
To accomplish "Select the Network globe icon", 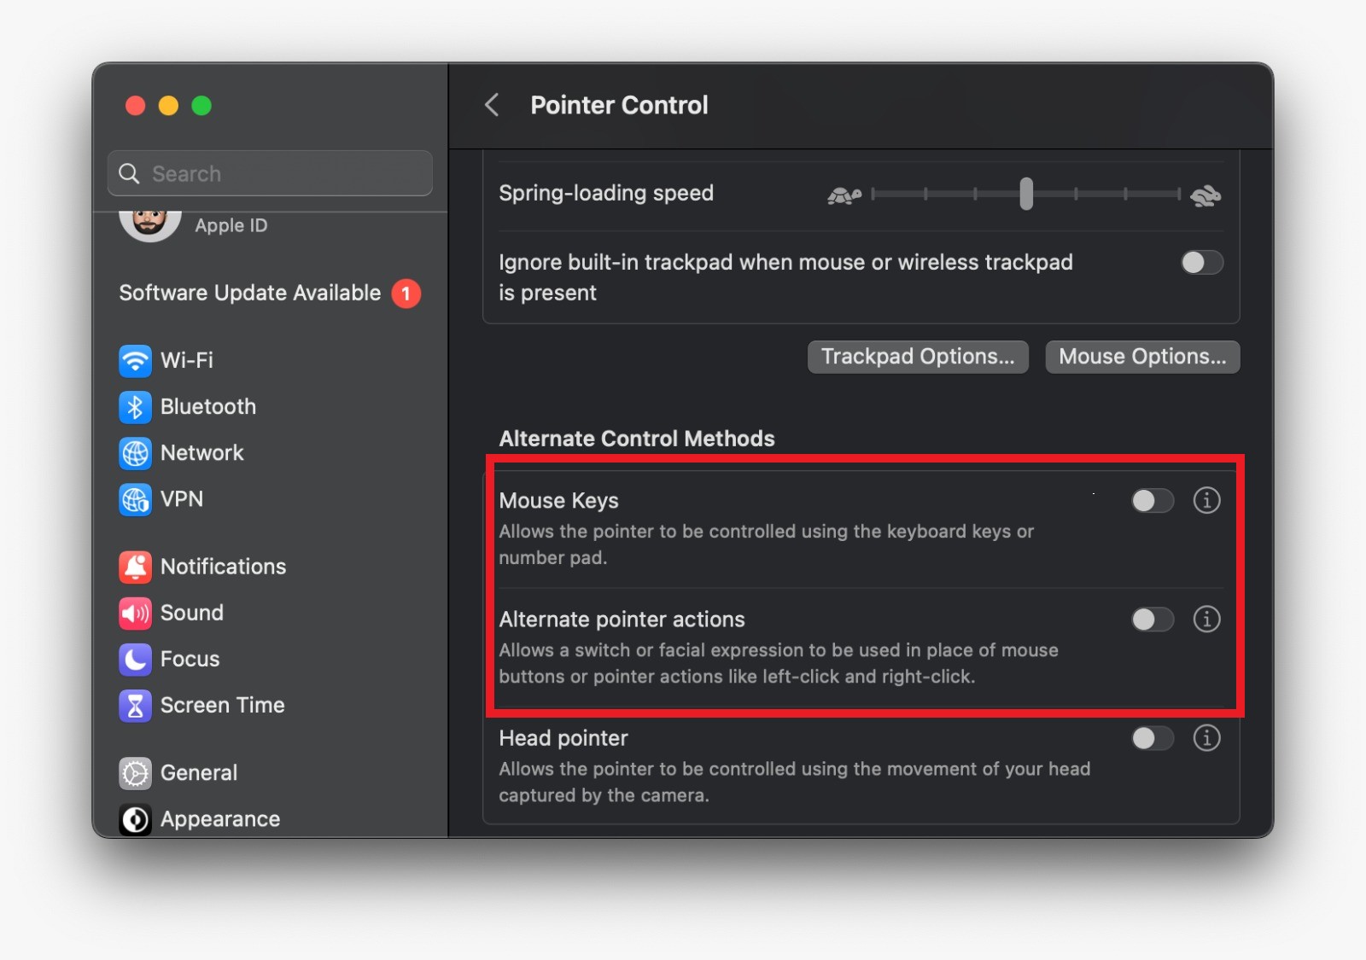I will [135, 453].
